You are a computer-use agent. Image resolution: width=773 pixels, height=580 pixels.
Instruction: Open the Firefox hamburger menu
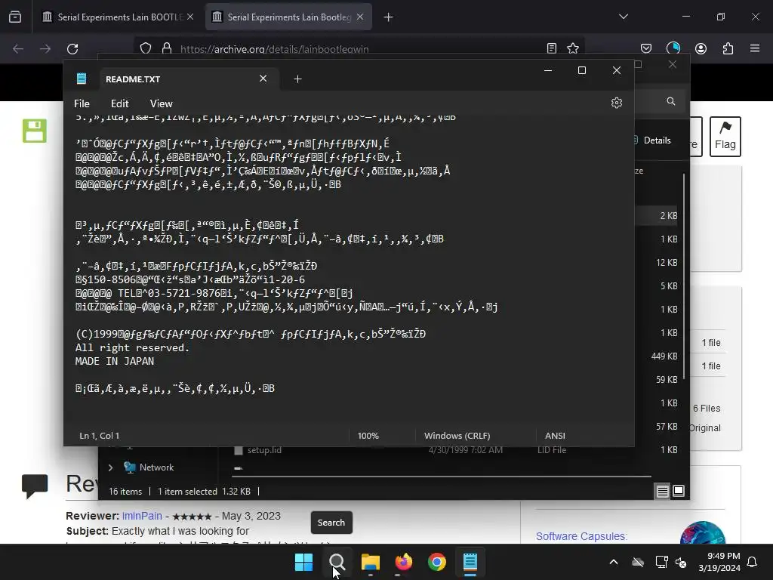[x=755, y=48]
